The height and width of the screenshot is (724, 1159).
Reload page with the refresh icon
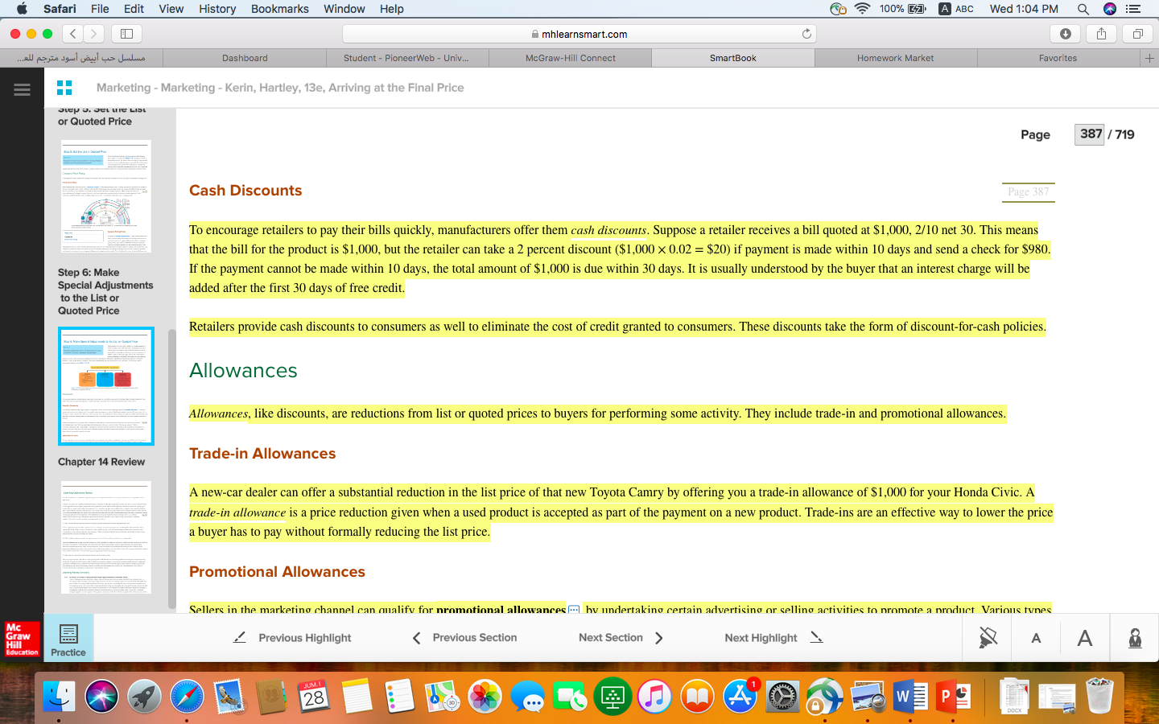point(806,34)
